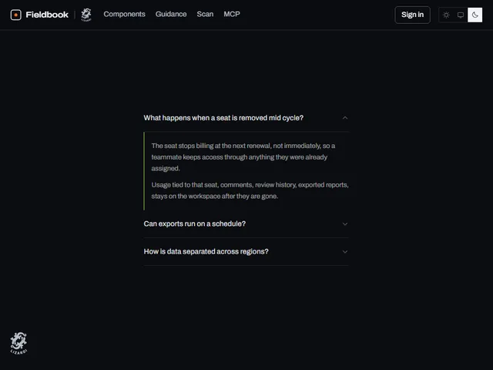
Task: Switch to light theme with the sun icon
Action: click(446, 15)
